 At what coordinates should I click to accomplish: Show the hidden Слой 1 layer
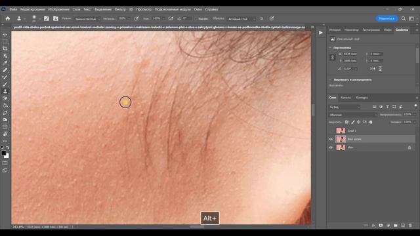(x=331, y=130)
